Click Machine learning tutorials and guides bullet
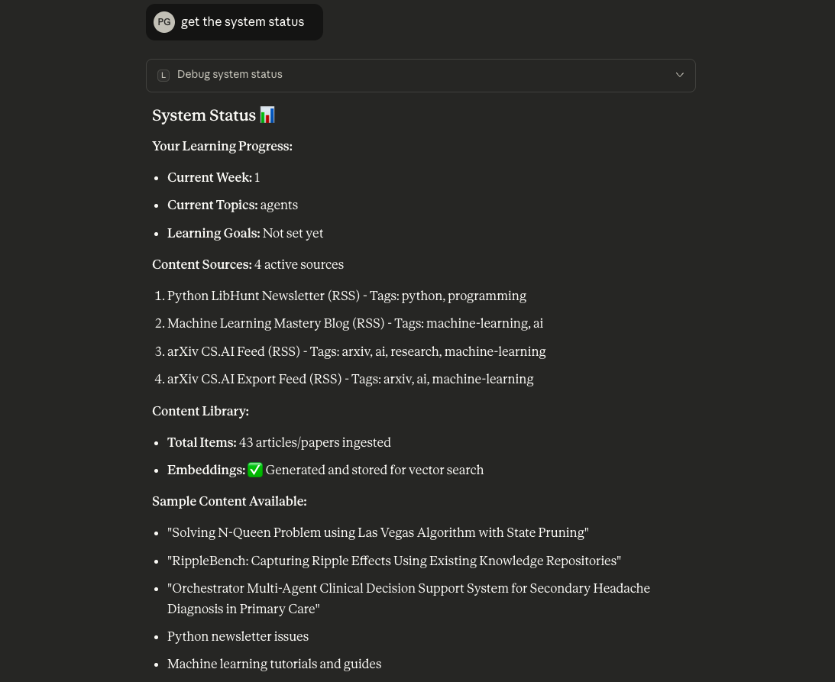The width and height of the screenshot is (835, 682). point(273,664)
